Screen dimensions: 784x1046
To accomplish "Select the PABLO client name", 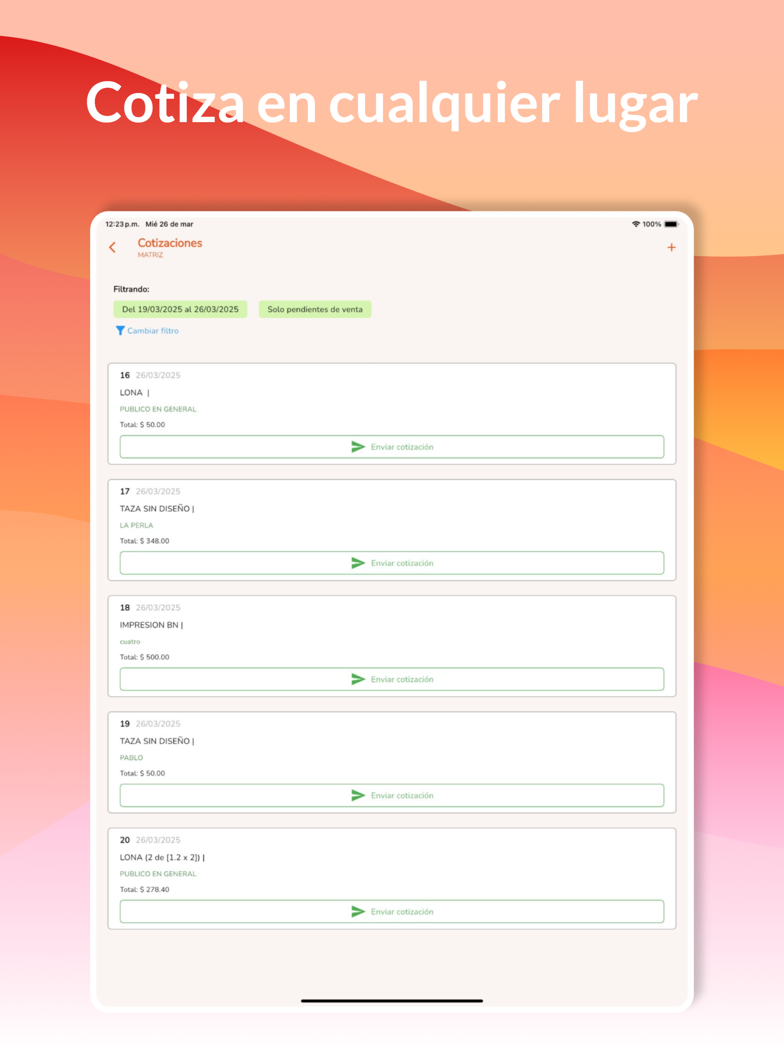I will 131,758.
